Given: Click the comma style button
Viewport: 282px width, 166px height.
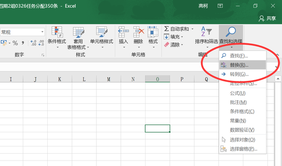Looking at the screenshot, I should coord(23,43).
